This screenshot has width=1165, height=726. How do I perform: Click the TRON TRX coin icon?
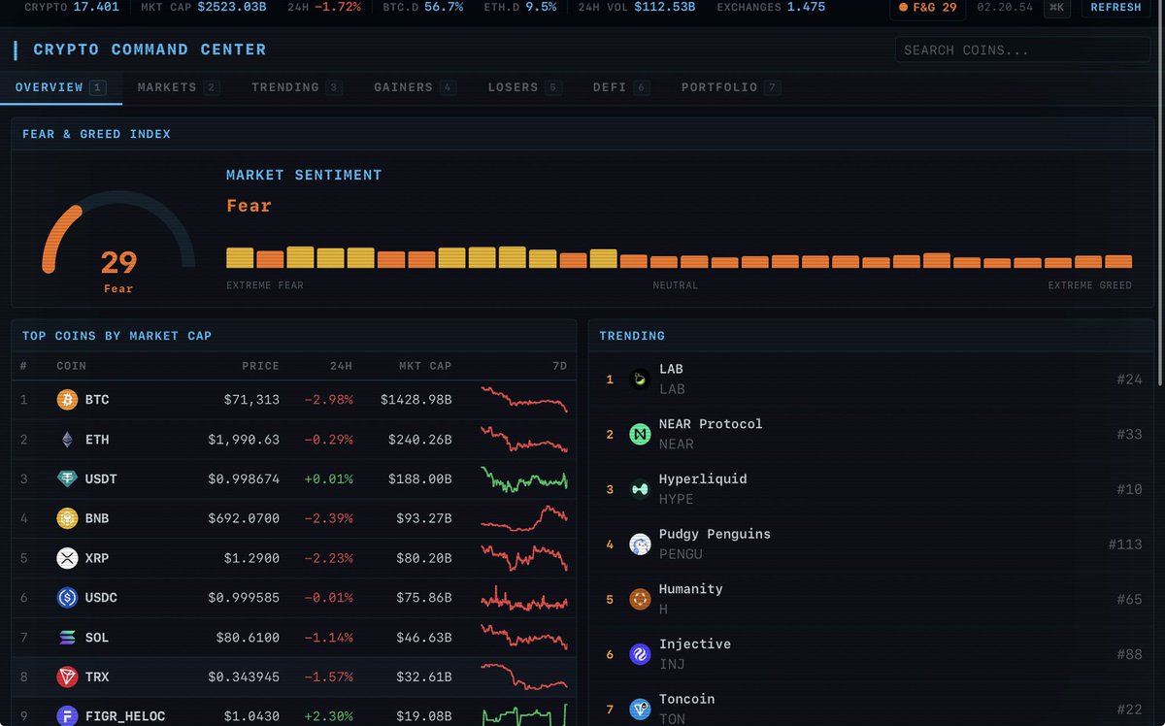point(67,676)
